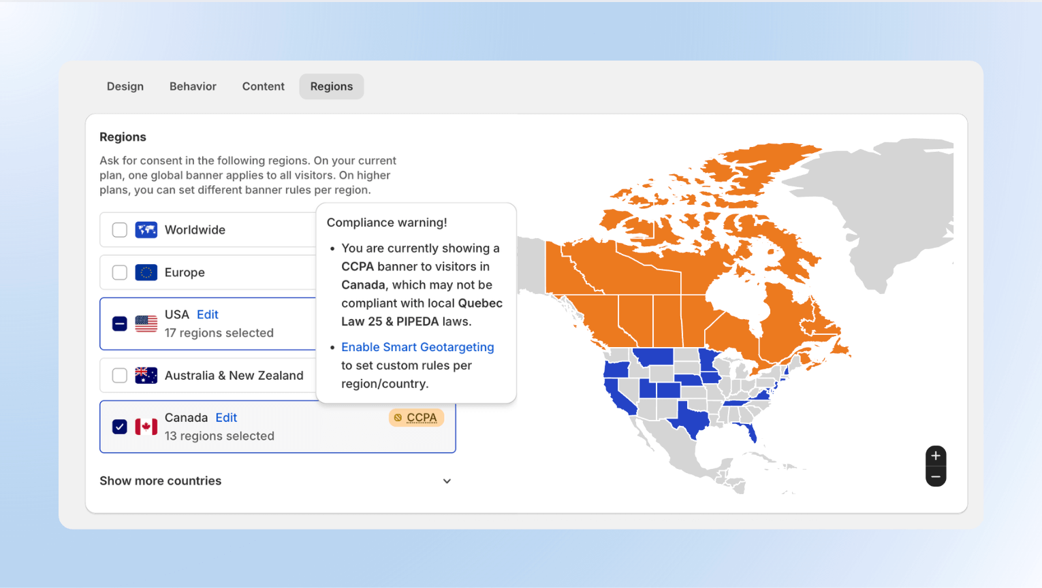1042x588 pixels.
Task: Click Edit next to Canada
Action: coord(225,417)
